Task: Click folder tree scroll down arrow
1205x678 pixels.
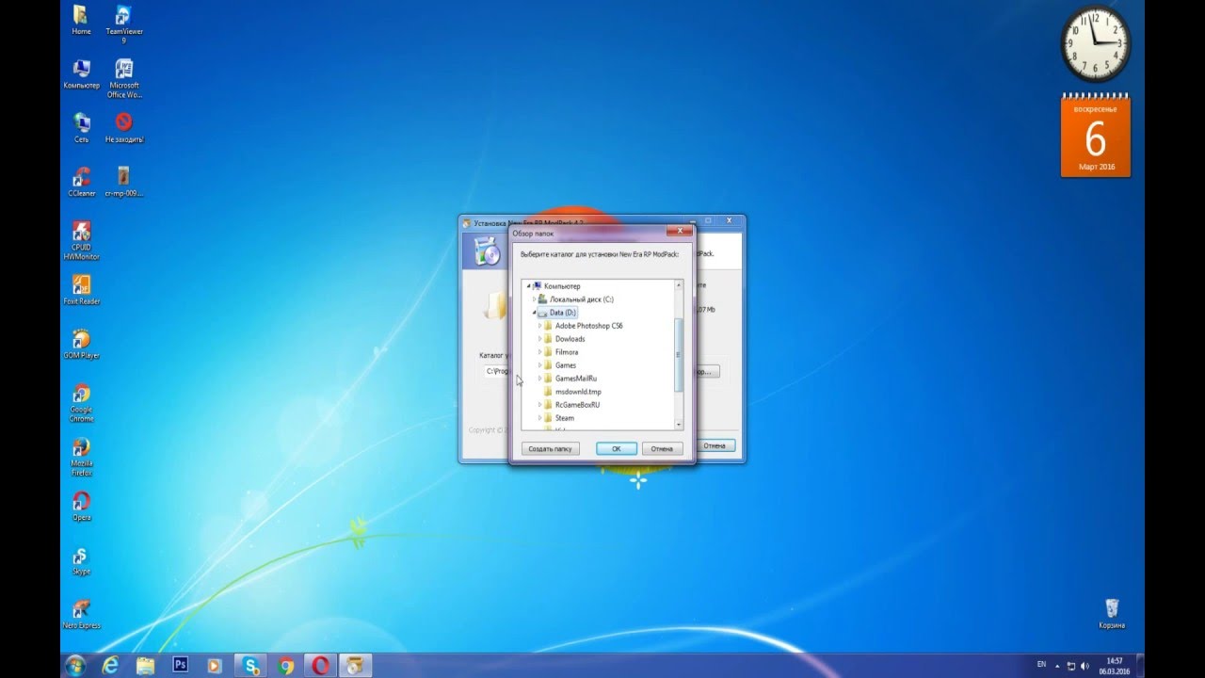Action: (679, 425)
